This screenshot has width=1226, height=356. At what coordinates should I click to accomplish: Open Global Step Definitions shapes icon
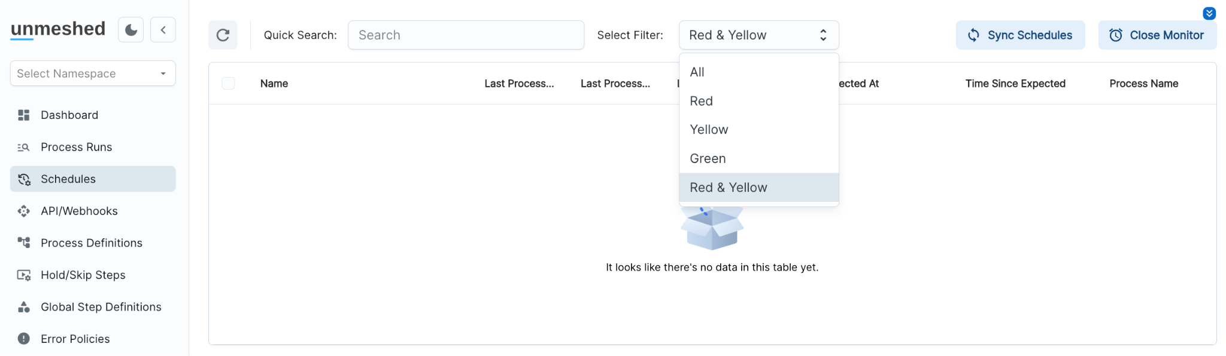click(x=24, y=307)
